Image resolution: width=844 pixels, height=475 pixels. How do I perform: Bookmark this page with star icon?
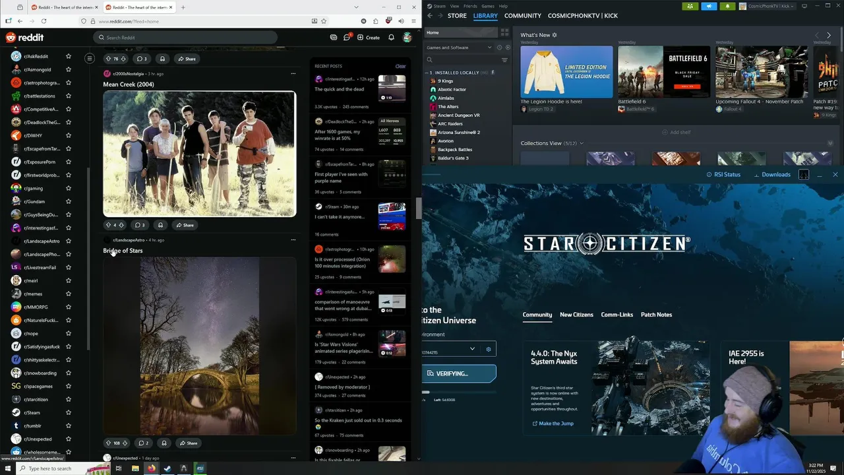click(324, 21)
